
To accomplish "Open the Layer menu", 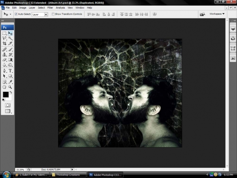I will 32,8.
